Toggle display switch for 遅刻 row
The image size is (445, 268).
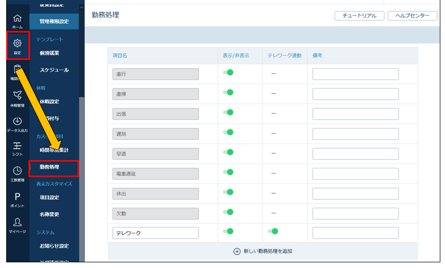tap(228, 132)
